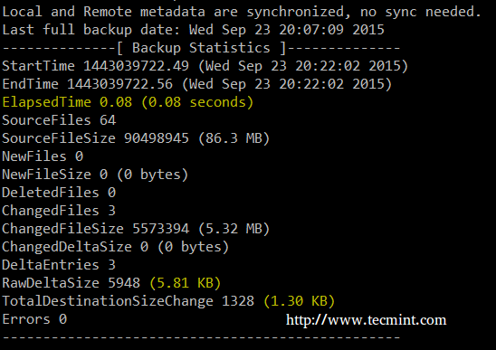Screen dimensions: 496x350
Task: Click the Last full backup date line
Action: tap(194, 30)
